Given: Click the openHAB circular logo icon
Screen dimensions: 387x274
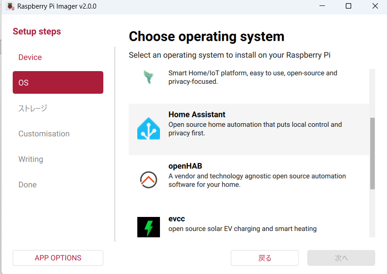Looking at the screenshot, I should click(149, 180).
